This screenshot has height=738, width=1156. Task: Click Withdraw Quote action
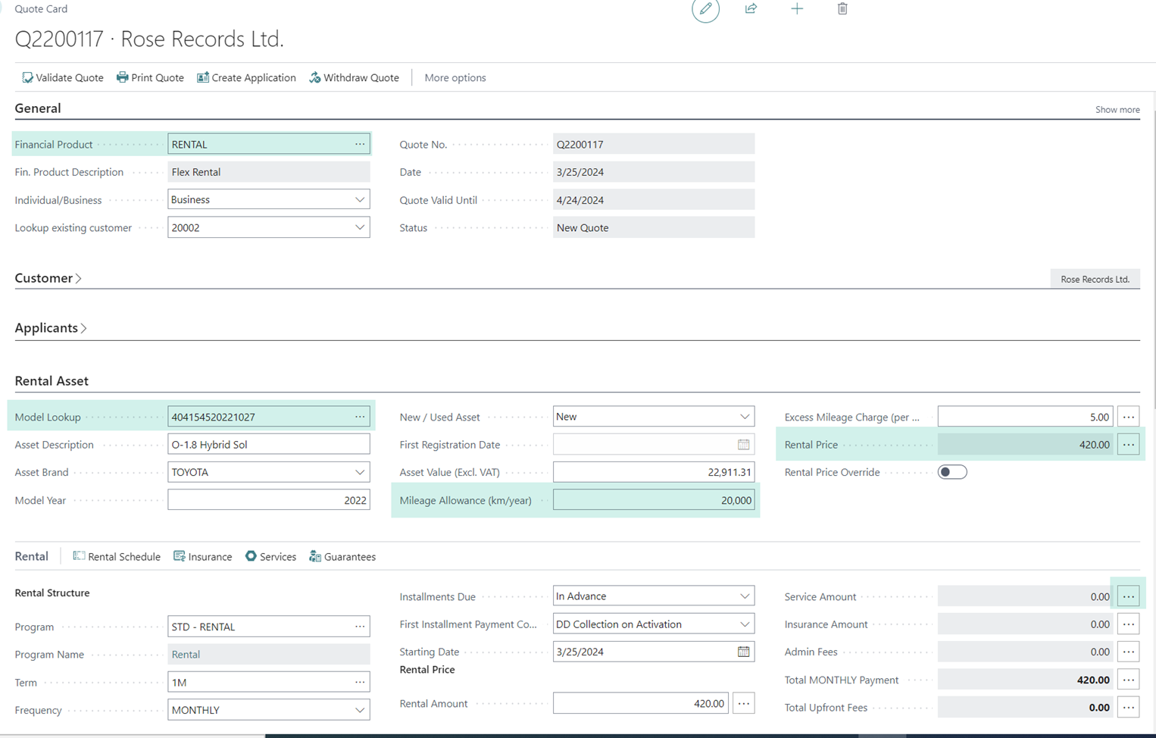tap(354, 77)
